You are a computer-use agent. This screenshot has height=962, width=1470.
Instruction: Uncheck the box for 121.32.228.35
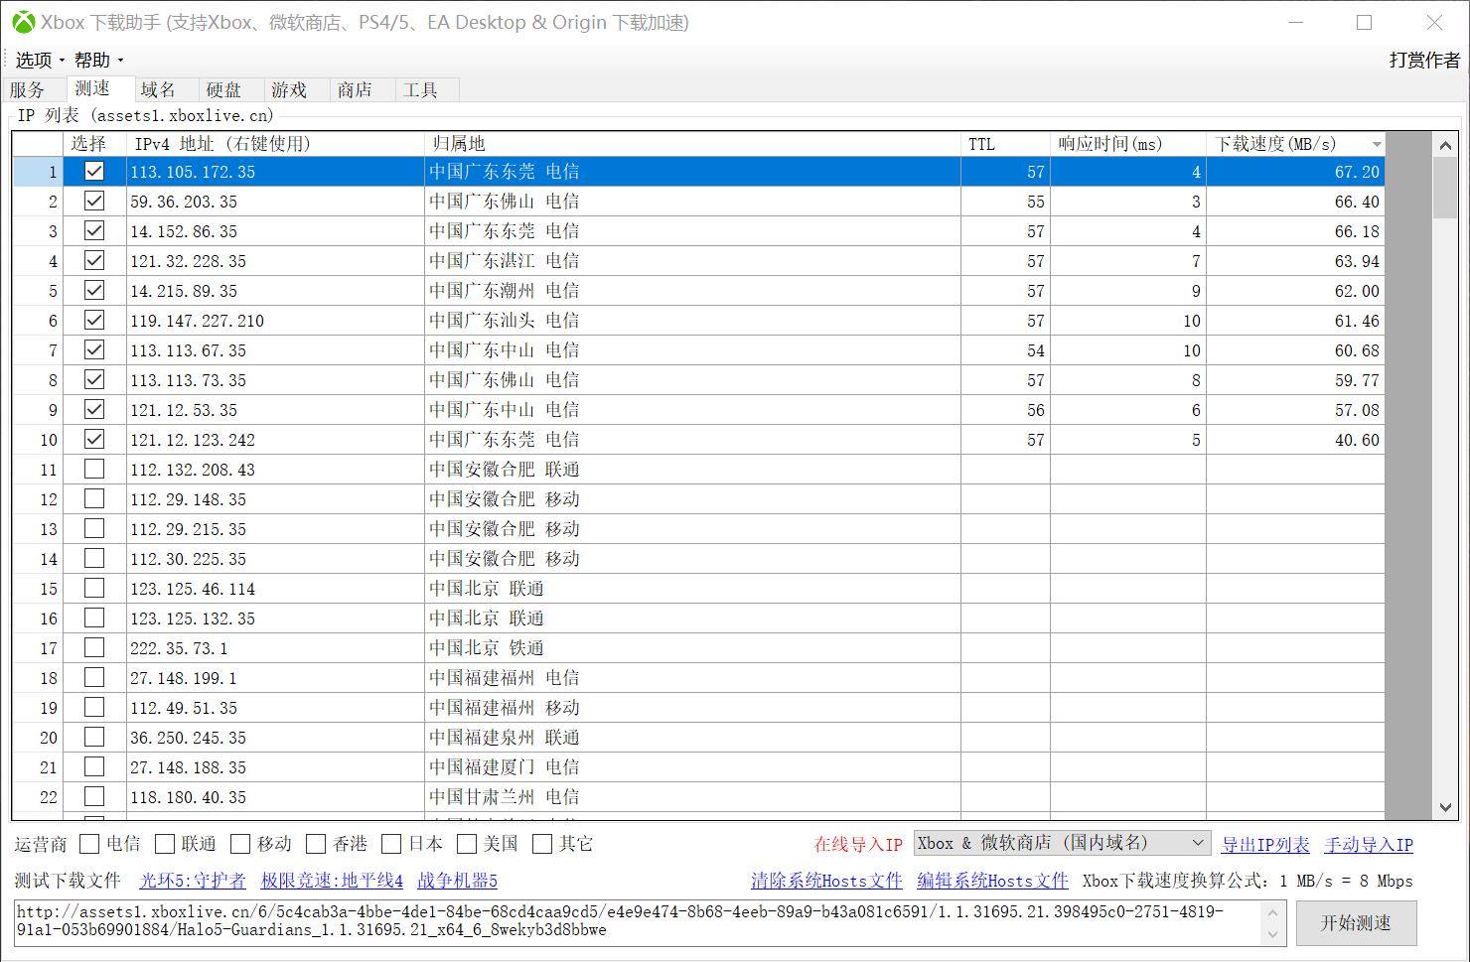click(x=94, y=260)
